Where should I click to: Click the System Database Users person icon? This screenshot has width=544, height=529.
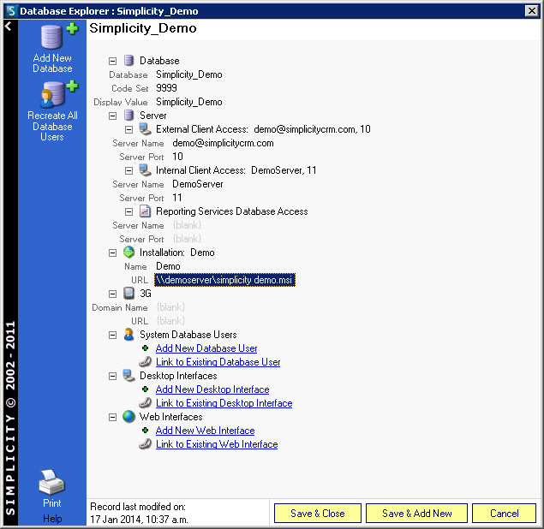tap(129, 335)
